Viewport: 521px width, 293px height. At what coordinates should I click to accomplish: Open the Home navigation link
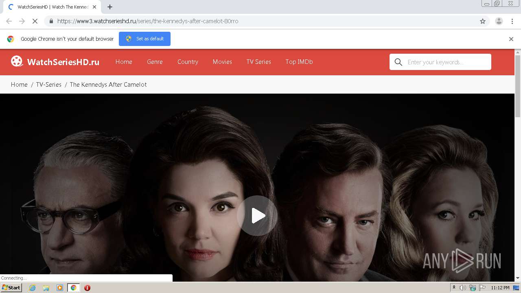click(x=124, y=62)
